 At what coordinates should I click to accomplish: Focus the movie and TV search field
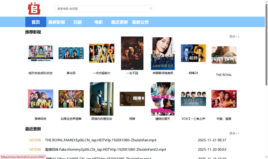pos(105,9)
